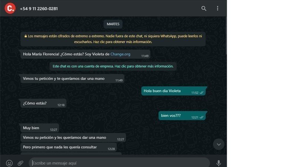Viewport: 296px width, 167px height.
Task: Open the emoji picker
Action: coord(9,163)
